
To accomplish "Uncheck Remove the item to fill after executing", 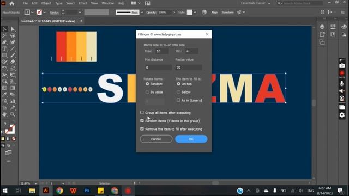I will tap(142, 129).
